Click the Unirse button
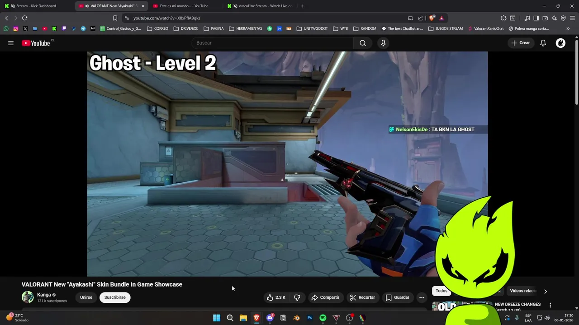The height and width of the screenshot is (325, 579). [x=86, y=297]
